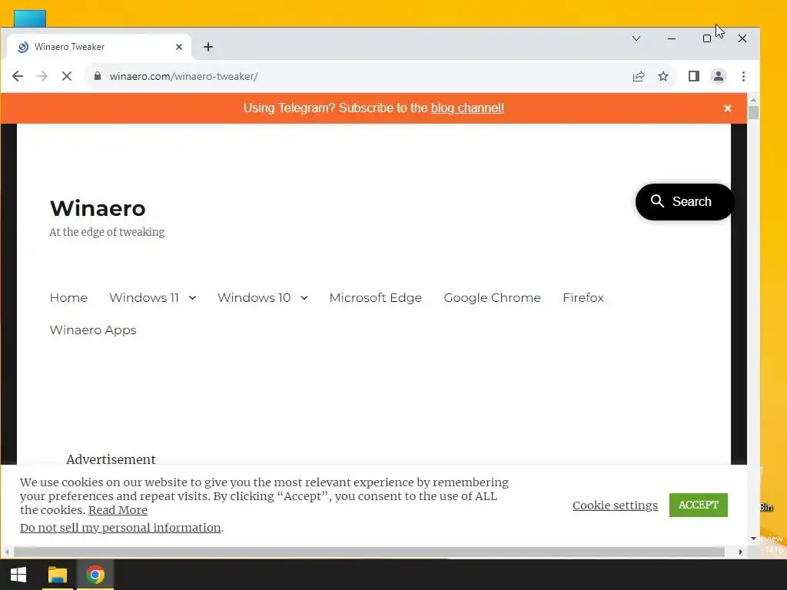Click the Winaero site title

pyautogui.click(x=98, y=208)
